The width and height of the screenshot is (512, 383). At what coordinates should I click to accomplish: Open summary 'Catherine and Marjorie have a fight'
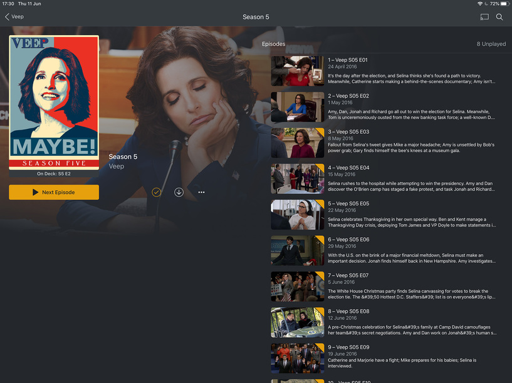[x=402, y=363]
